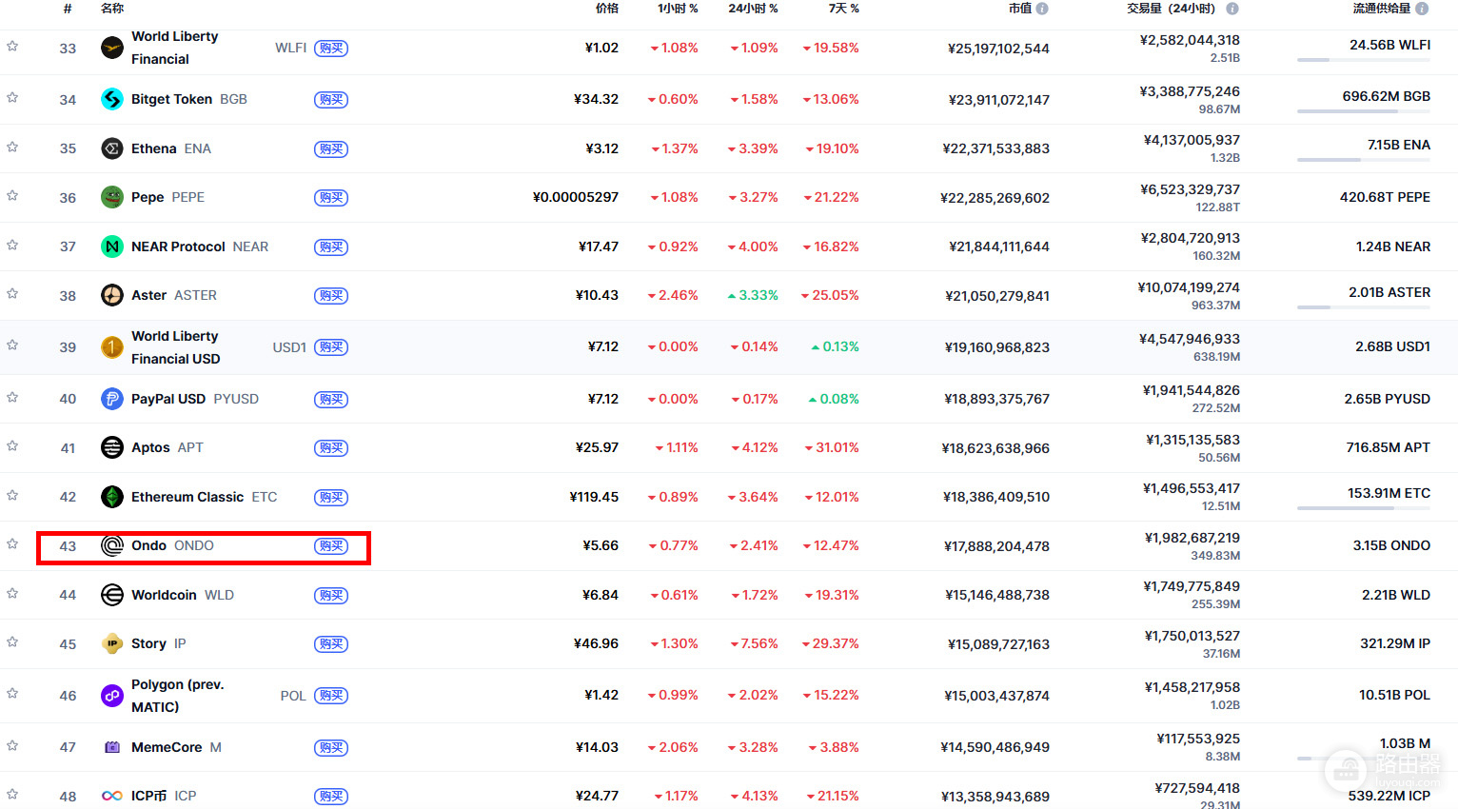Image resolution: width=1458 pixels, height=809 pixels.
Task: Sort the table by 名称 column header
Action: click(112, 9)
